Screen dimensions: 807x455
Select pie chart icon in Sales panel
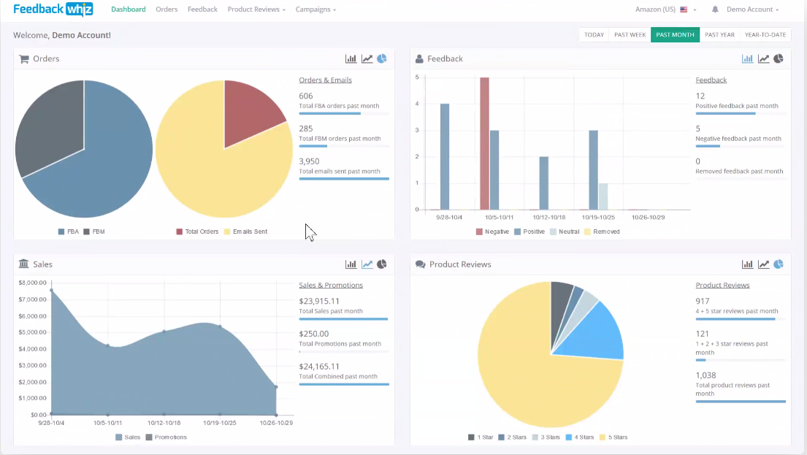381,264
